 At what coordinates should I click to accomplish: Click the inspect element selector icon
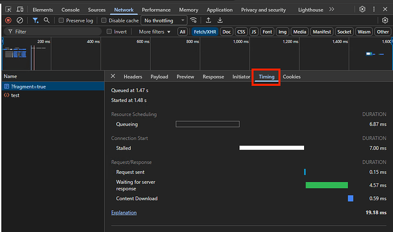pyautogui.click(x=8, y=10)
